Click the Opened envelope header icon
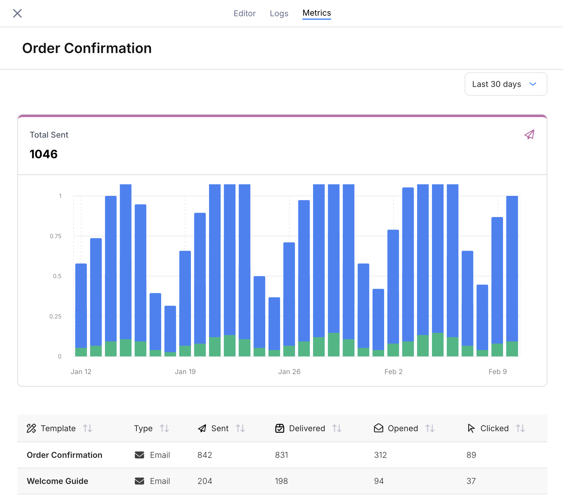This screenshot has height=499, width=563. (379, 428)
